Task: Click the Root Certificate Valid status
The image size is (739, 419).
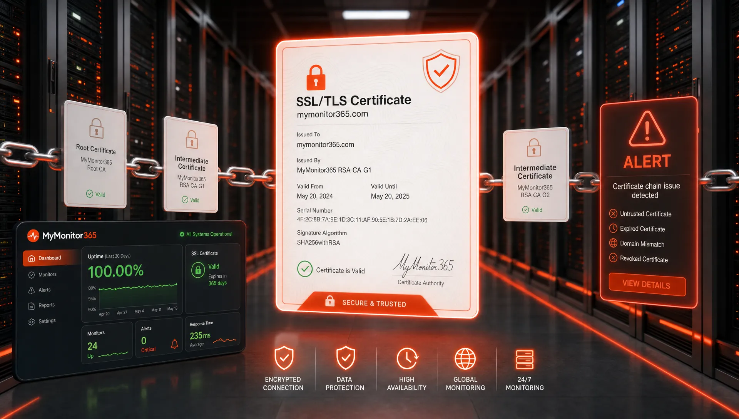Action: (96, 194)
